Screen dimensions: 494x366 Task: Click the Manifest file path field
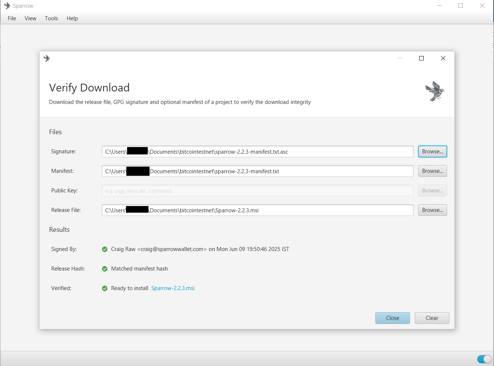257,171
